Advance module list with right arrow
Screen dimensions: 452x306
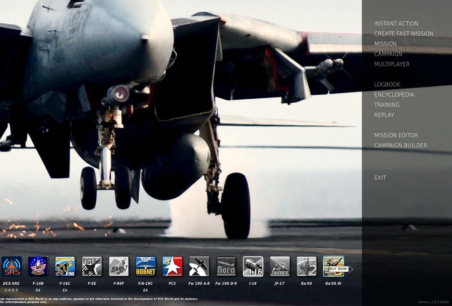351,269
